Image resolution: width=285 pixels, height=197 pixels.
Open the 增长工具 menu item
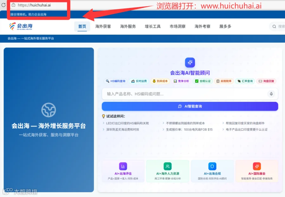tap(153, 26)
